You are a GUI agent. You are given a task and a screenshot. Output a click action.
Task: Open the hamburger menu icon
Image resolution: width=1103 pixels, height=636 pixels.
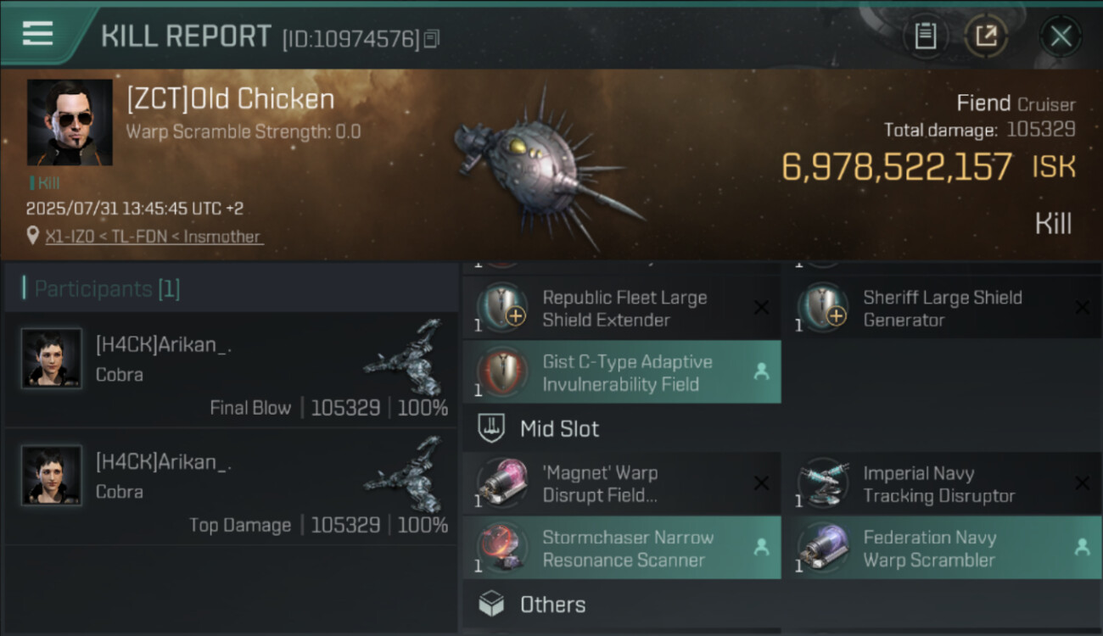coord(37,34)
